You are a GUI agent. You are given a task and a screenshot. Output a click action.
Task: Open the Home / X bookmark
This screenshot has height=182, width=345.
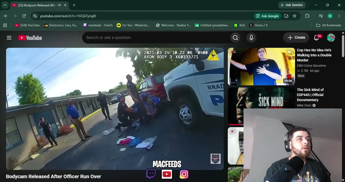258,25
